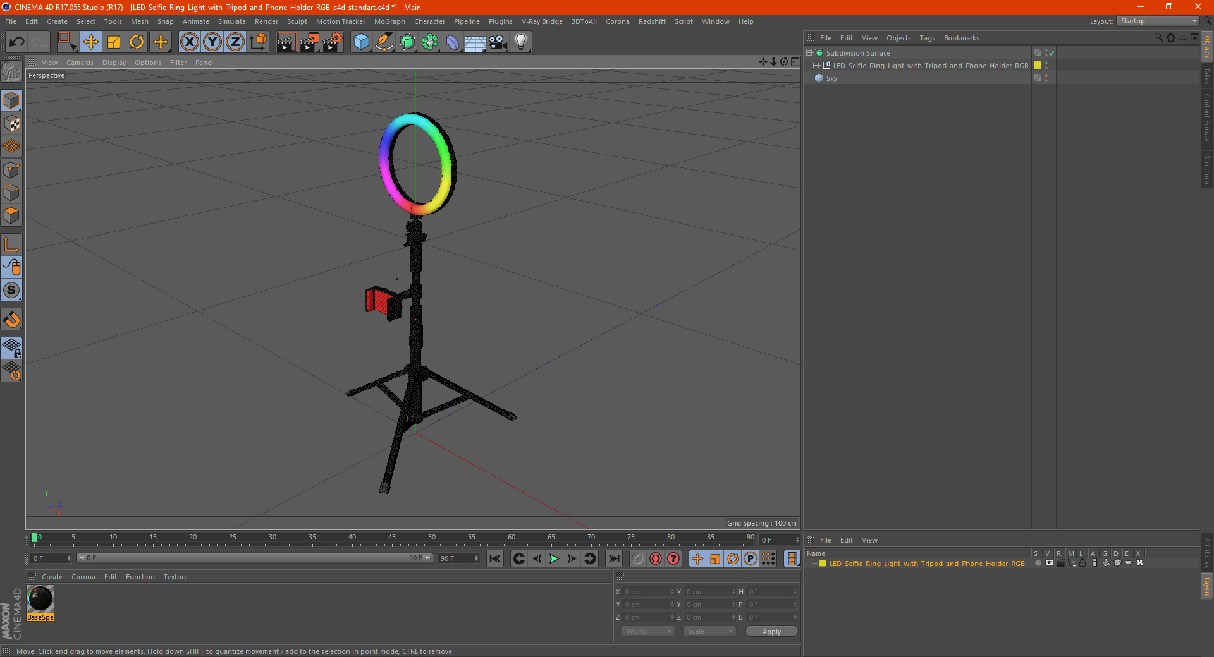Open the deformer objects icon

453,42
